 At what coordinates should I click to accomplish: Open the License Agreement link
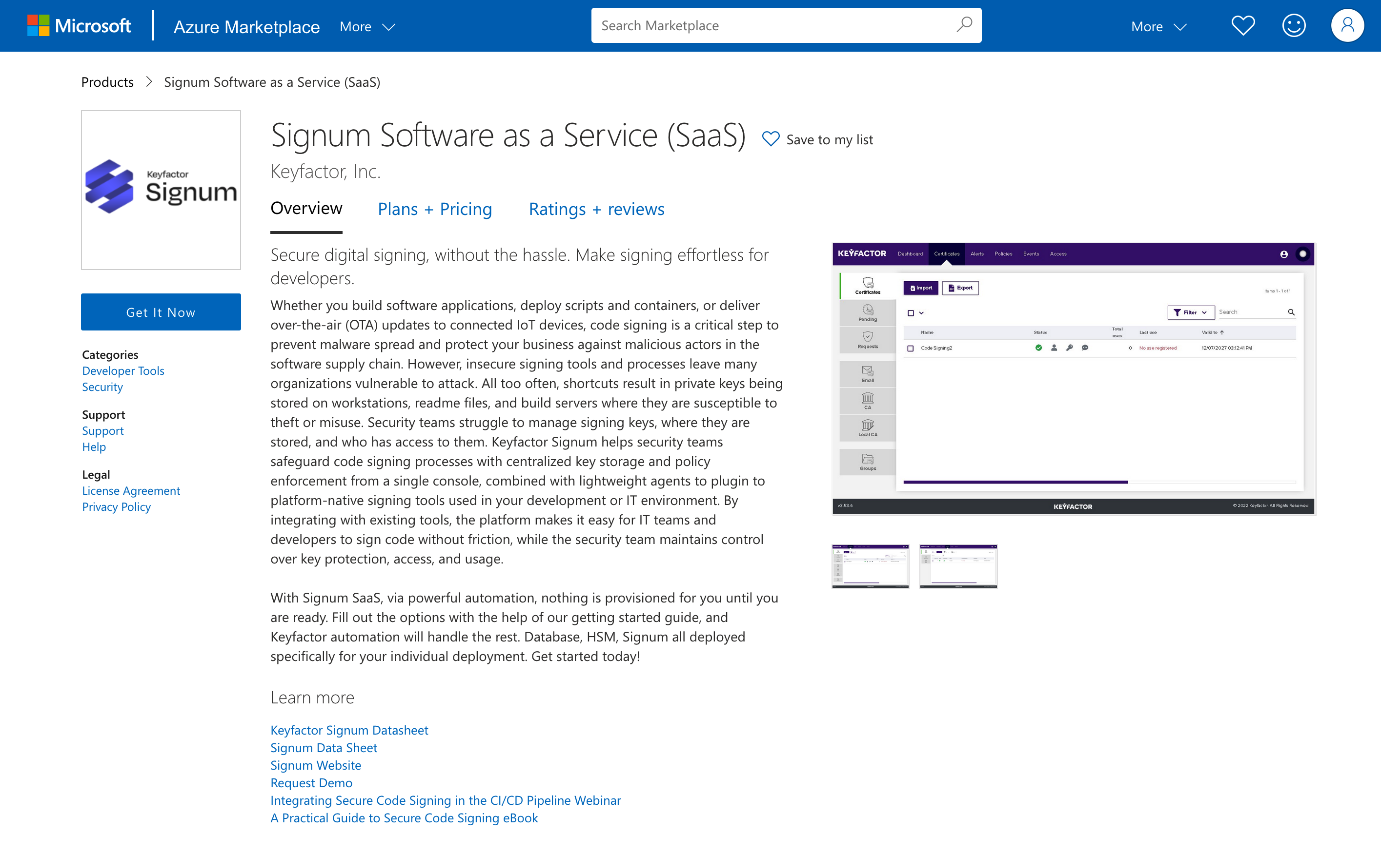(131, 490)
